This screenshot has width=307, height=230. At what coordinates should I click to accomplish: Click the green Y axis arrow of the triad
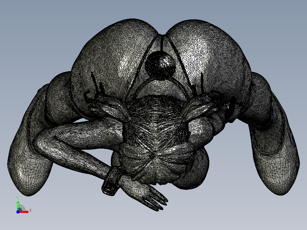(18, 206)
